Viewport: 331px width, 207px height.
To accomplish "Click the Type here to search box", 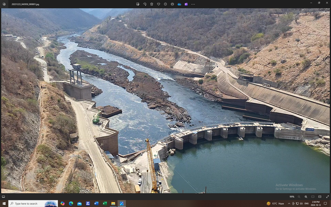I will [33, 204].
